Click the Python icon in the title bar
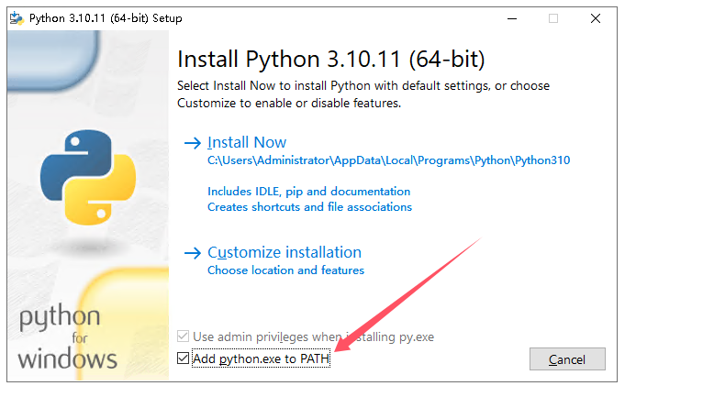The height and width of the screenshot is (397, 714). pyautogui.click(x=17, y=18)
